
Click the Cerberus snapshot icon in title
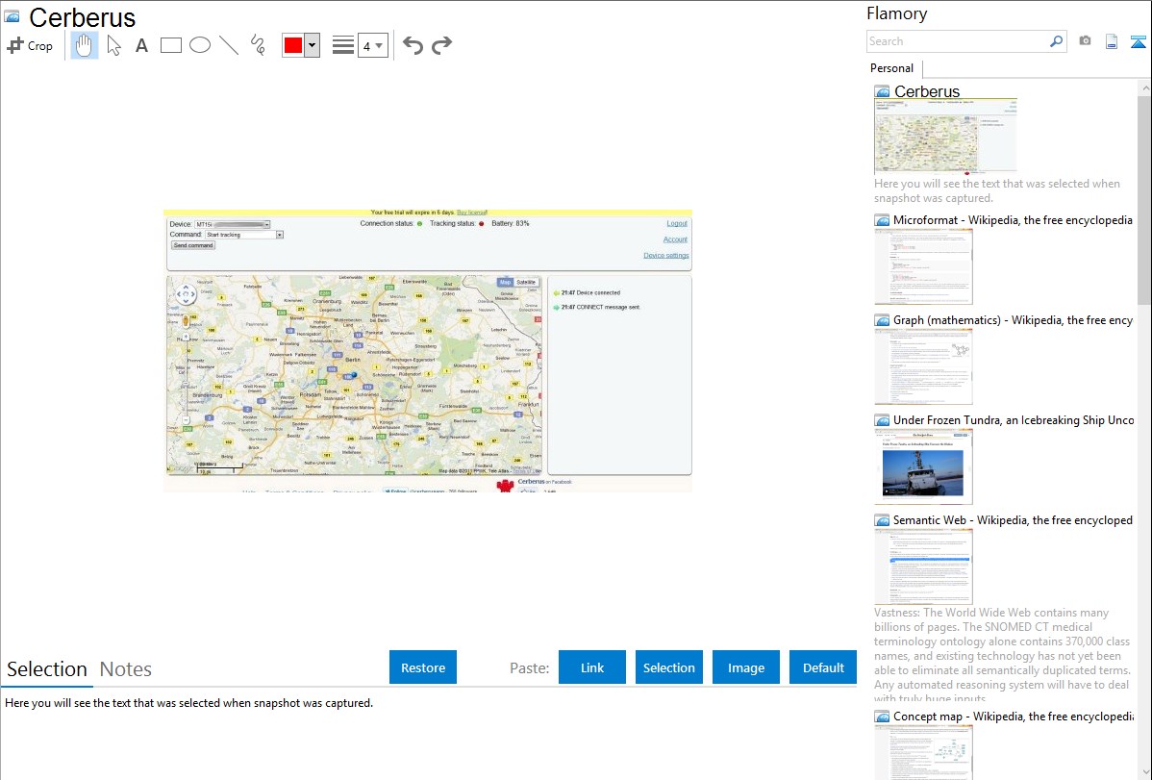[x=12, y=16]
